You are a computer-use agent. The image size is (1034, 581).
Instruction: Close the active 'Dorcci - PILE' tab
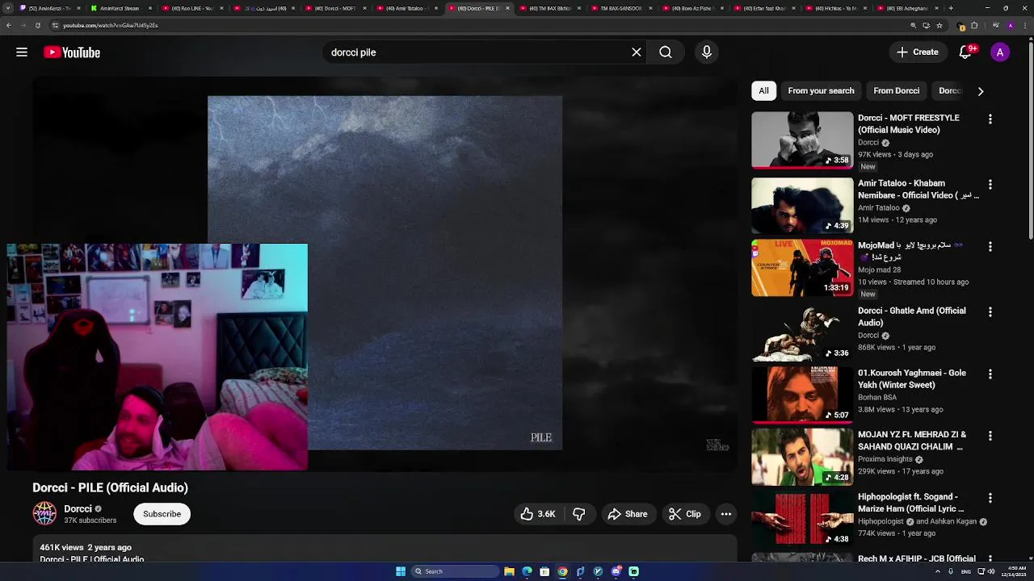click(508, 8)
